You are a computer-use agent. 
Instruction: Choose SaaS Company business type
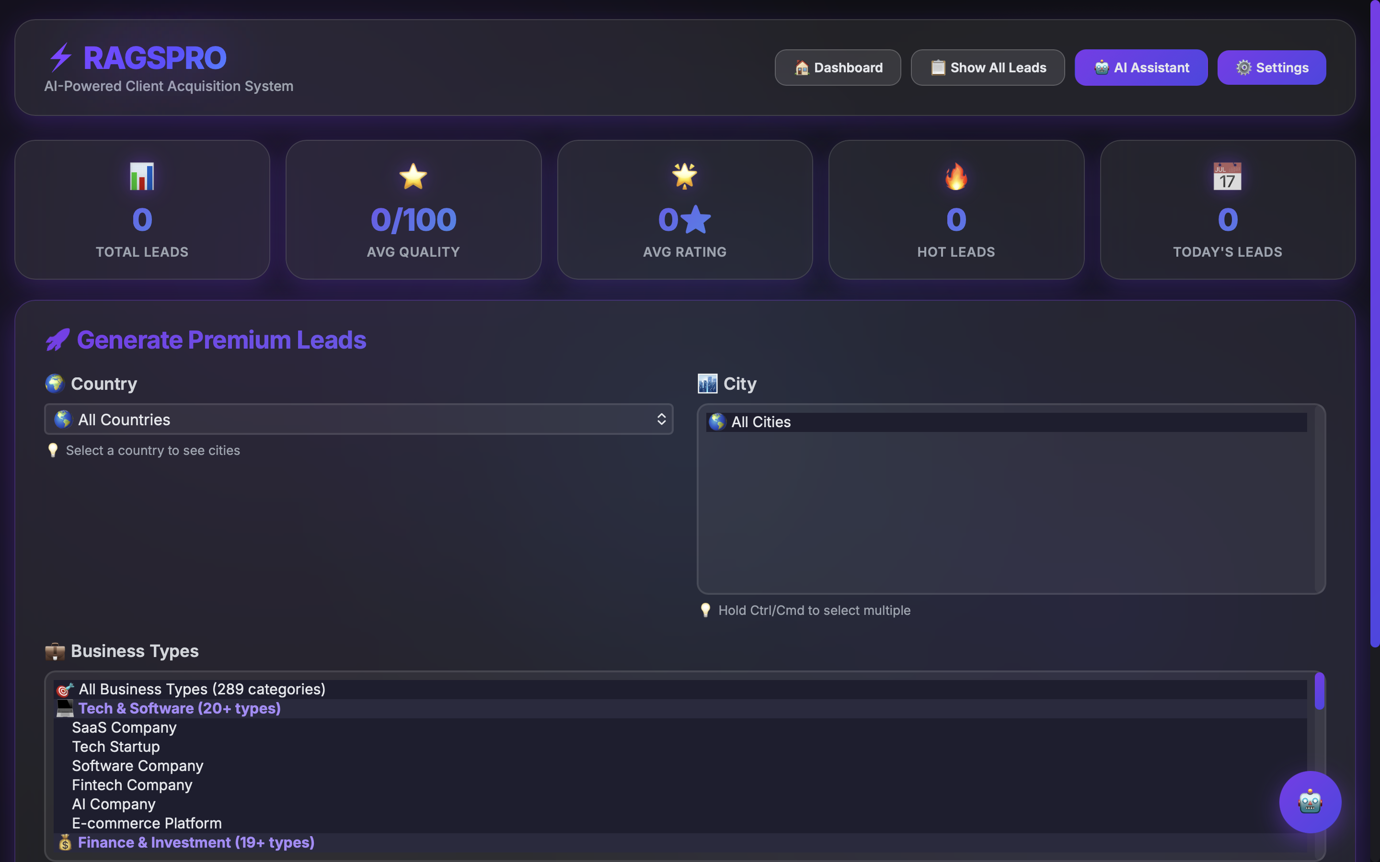point(124,727)
